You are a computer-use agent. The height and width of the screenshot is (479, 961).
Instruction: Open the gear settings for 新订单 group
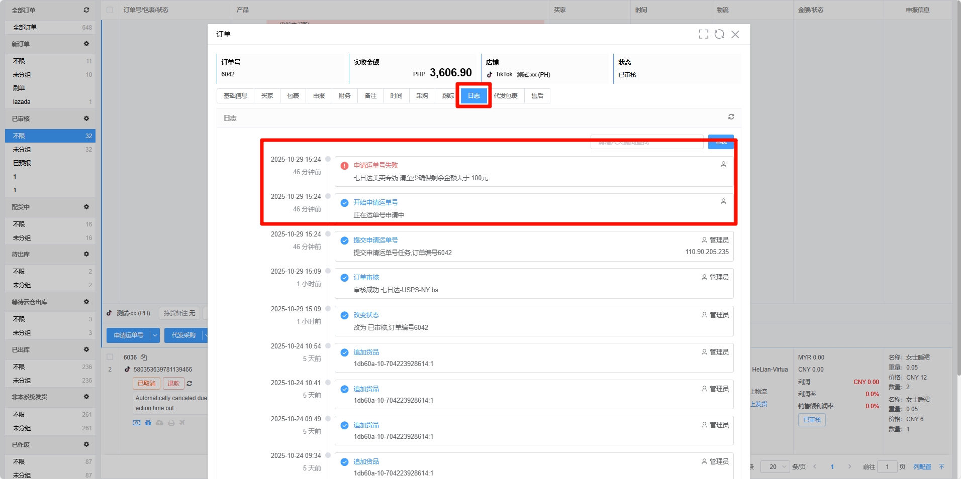[x=86, y=44]
